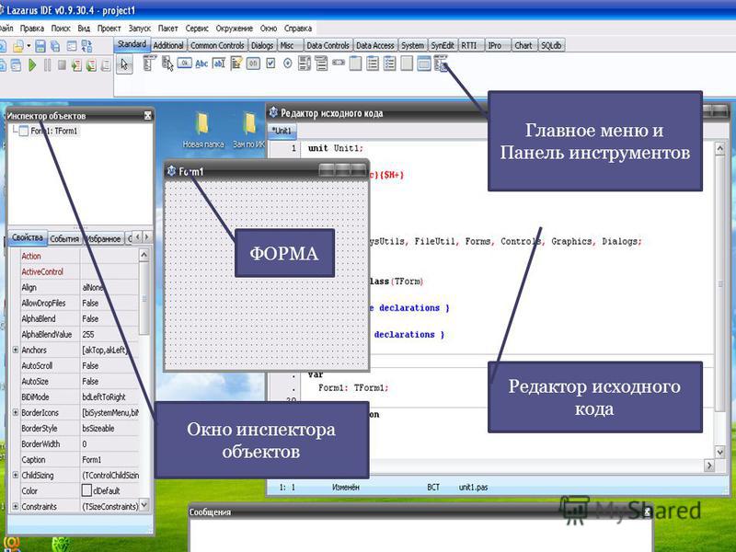736x552 pixels.
Task: Click the Save All toolbar icon
Action: pyautogui.click(x=55, y=46)
